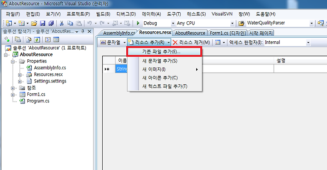Collapse the AboutResource project node
Viewport: 327px width, 170px height.
click(6, 55)
